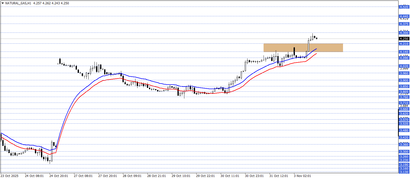
Task: Click the 4.020 price level label
Action: coord(404,66)
